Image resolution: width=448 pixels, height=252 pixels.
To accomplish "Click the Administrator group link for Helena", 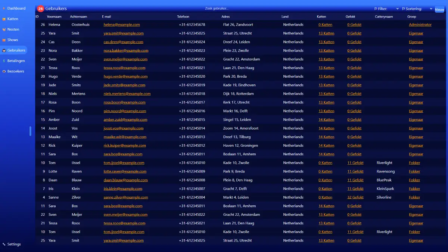I will 420,25.
